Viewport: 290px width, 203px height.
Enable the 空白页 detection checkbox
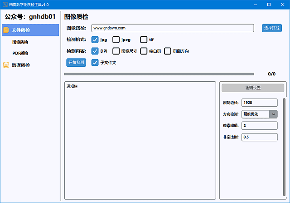pyautogui.click(x=144, y=51)
